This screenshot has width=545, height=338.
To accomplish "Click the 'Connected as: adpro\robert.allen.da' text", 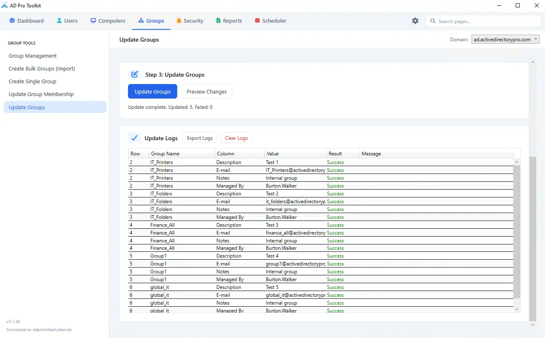I will [x=39, y=330].
